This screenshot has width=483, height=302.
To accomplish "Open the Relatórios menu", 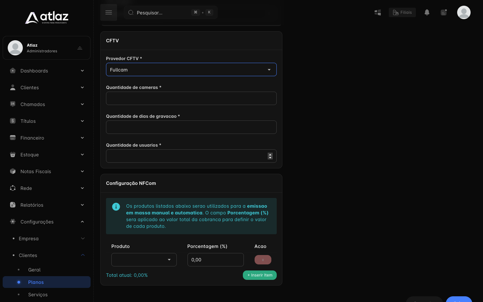I will tap(47, 205).
